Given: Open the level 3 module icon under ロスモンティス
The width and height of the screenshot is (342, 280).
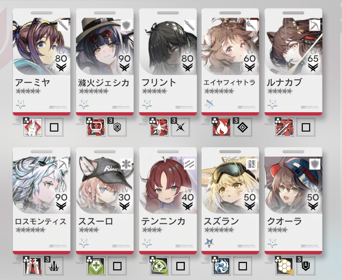Looking at the screenshot, I should [54, 266].
